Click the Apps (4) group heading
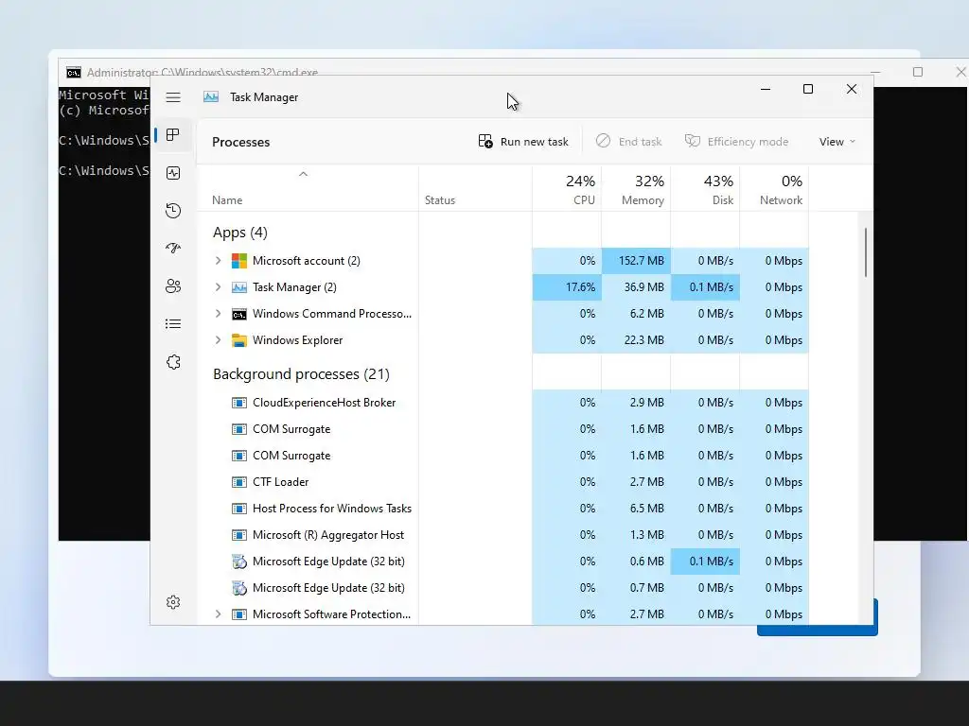 (240, 233)
